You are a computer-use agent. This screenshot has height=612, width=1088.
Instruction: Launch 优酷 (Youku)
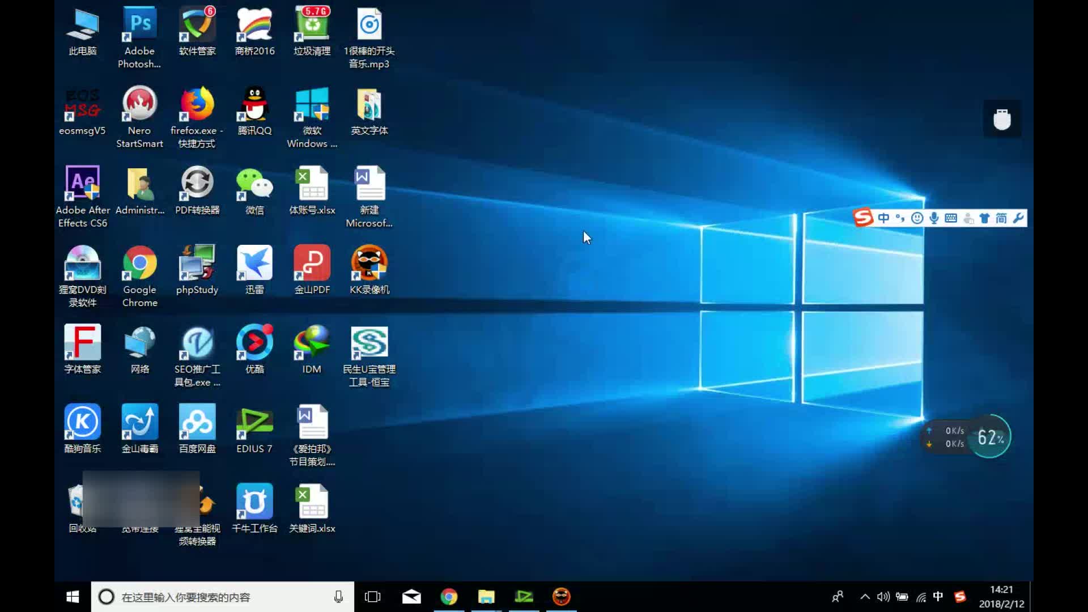(254, 350)
